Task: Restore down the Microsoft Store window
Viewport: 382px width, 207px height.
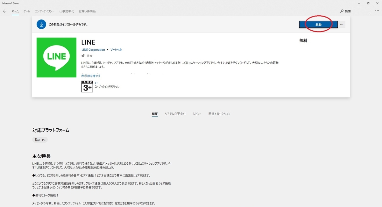Action: pyautogui.click(x=368, y=3)
